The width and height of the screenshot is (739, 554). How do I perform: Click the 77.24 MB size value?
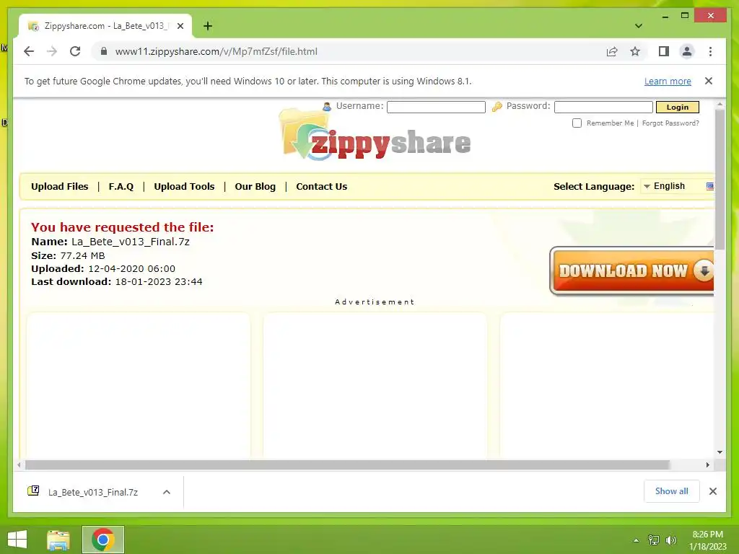coord(82,256)
